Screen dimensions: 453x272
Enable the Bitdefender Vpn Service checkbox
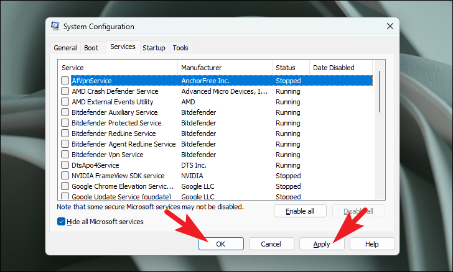65,155
